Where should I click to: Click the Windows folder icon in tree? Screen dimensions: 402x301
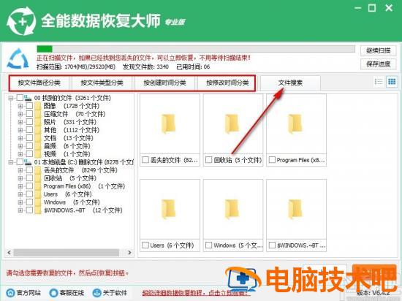point(38,202)
